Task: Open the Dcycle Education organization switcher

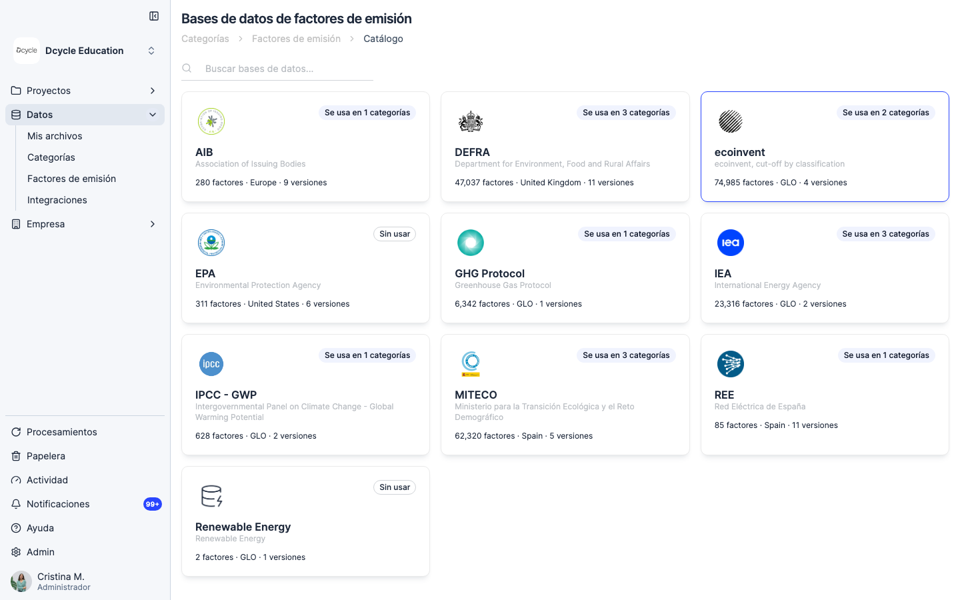Action: click(85, 51)
